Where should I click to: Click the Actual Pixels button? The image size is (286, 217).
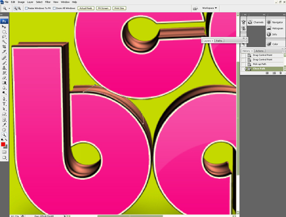click(86, 8)
